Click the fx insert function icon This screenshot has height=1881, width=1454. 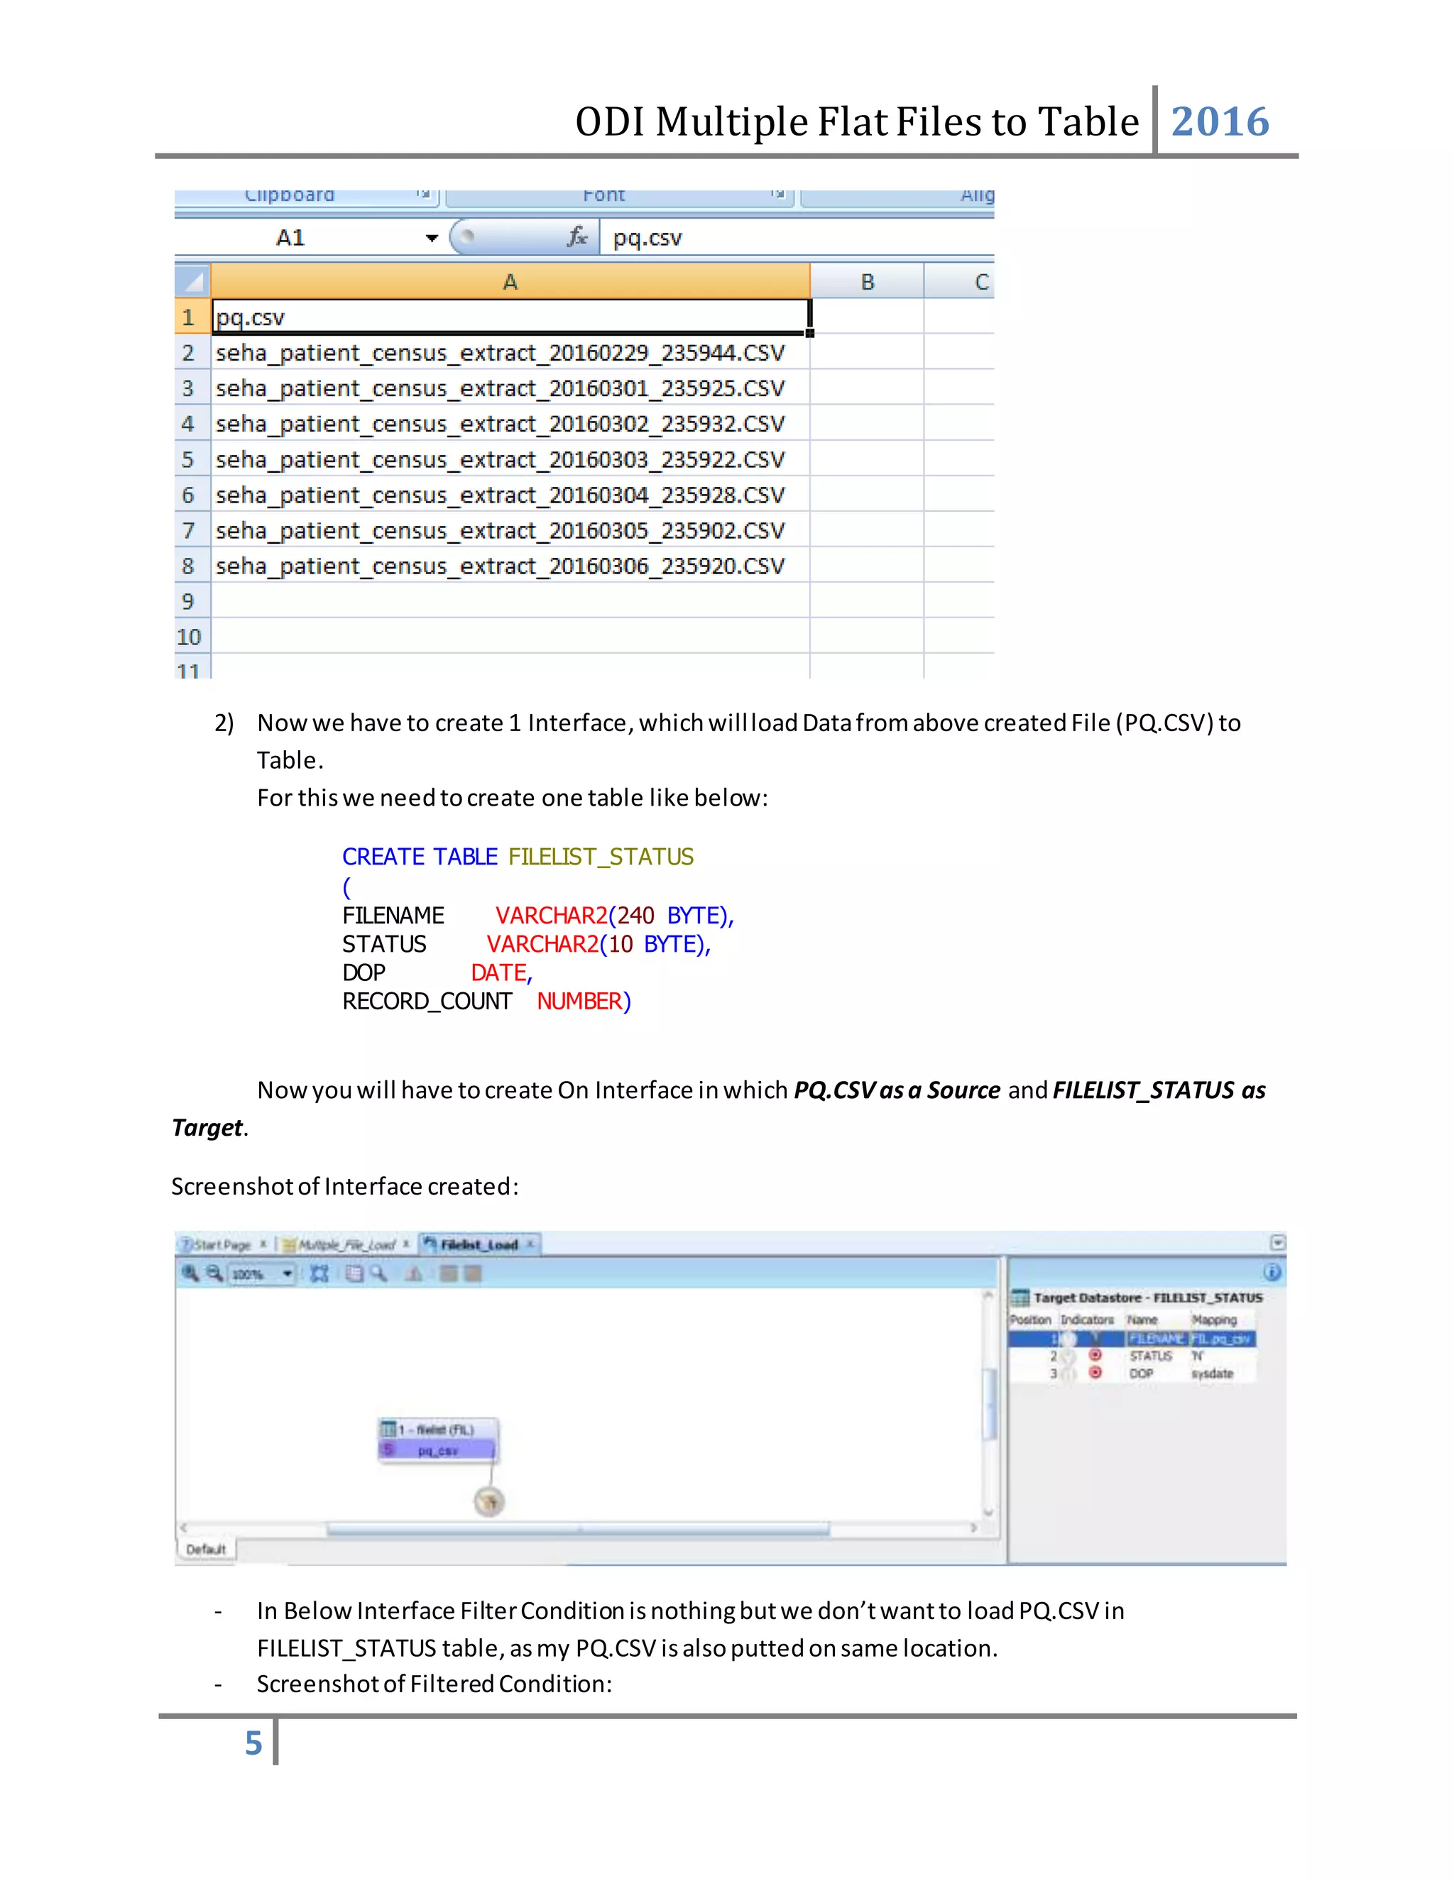click(577, 237)
